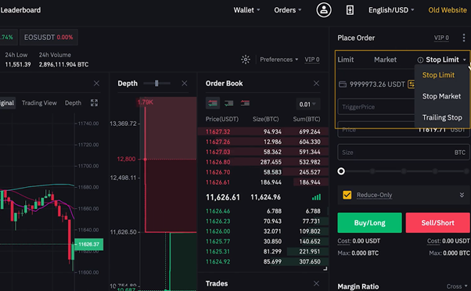
Task: Show bids-only order book view
Action: click(x=229, y=103)
